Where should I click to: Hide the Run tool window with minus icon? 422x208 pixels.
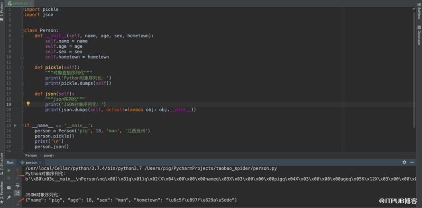[412, 162]
